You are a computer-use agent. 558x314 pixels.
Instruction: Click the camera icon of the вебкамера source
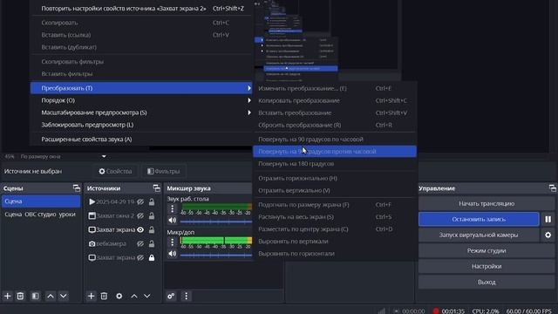pyautogui.click(x=92, y=244)
